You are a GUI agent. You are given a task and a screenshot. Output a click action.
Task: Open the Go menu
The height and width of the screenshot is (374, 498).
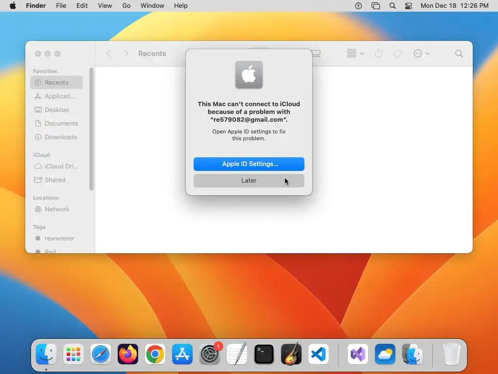(x=126, y=6)
